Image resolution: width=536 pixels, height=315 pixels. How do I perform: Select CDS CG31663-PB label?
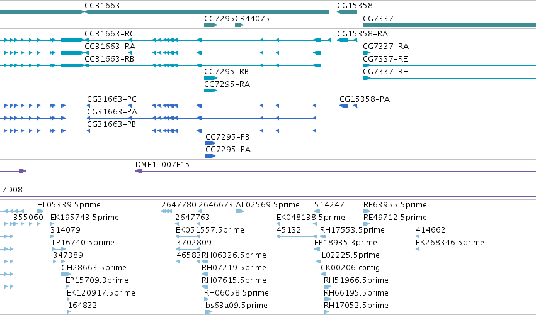111,124
